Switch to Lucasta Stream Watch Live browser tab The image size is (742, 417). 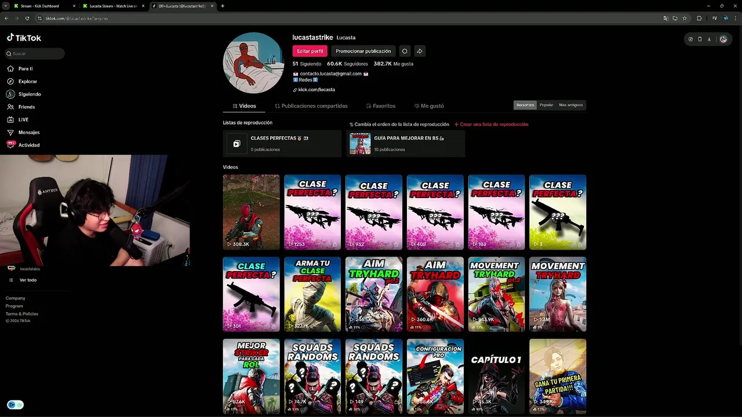click(114, 6)
